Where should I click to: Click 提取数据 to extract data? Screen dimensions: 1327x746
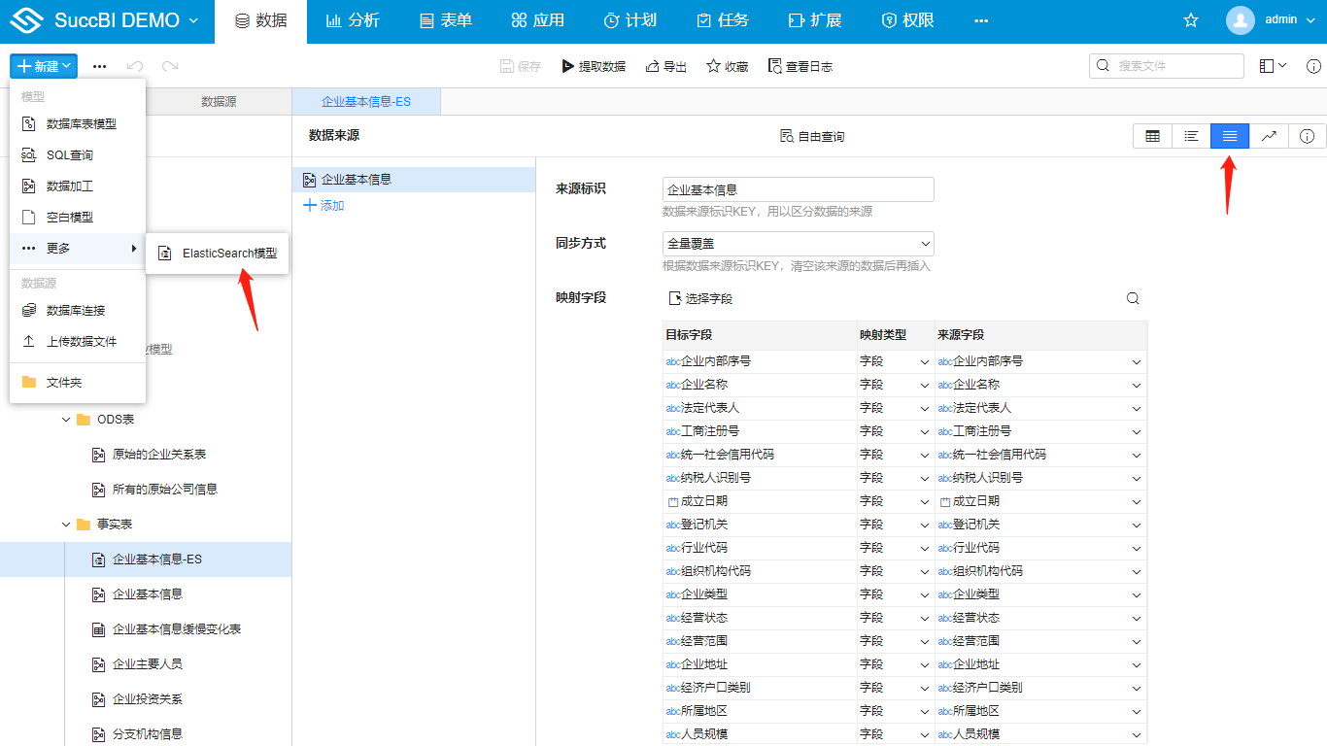(x=594, y=66)
